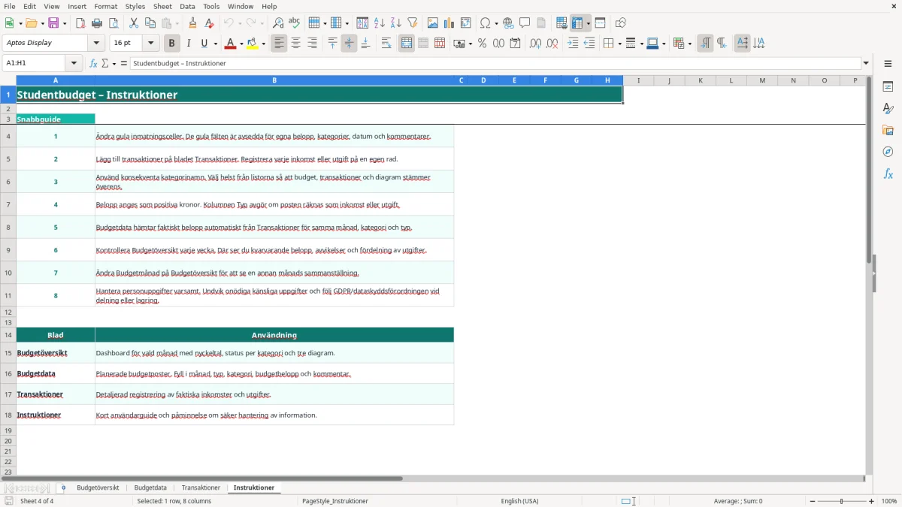Click the formula input line

495,64
